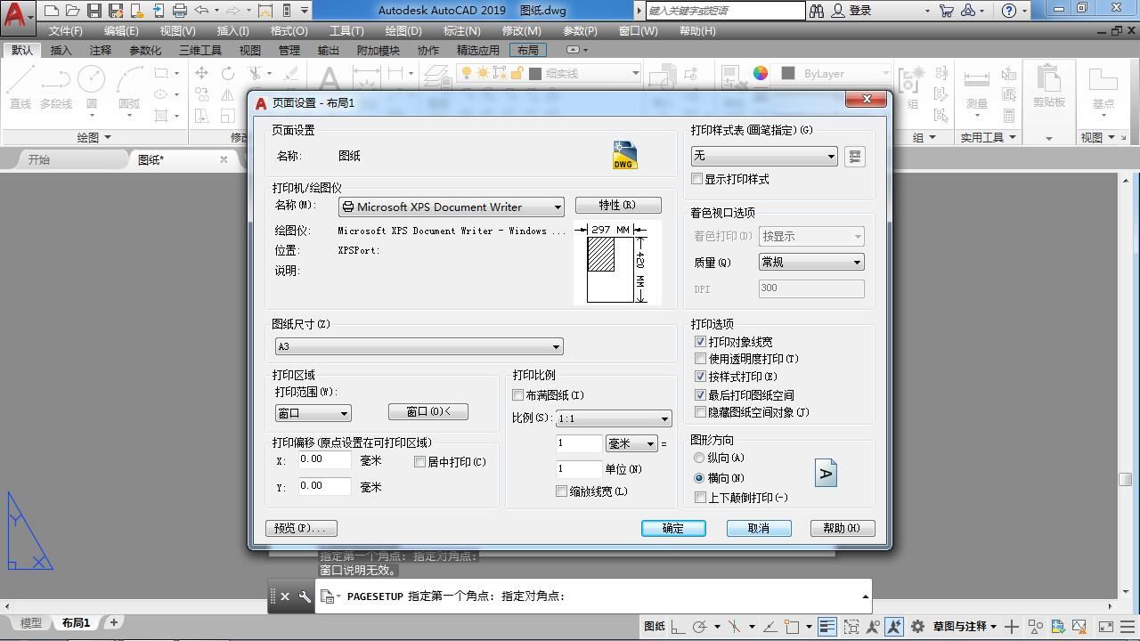Viewport: 1140px width, 641px height.
Task: Uncheck the 打印对象线宽 checkbox
Action: click(700, 342)
